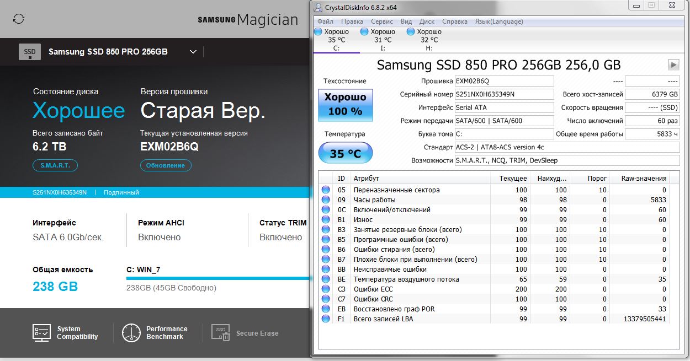This screenshot has height=361, width=690.
Task: Click the Обновление firmware button
Action: click(x=166, y=165)
